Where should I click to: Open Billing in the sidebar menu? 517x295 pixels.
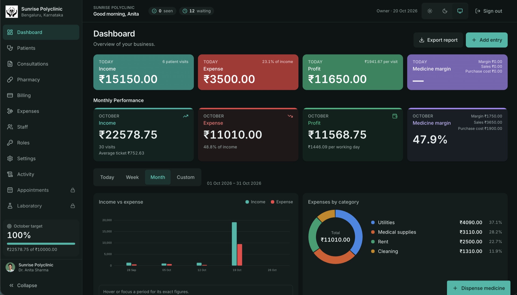(x=41, y=95)
